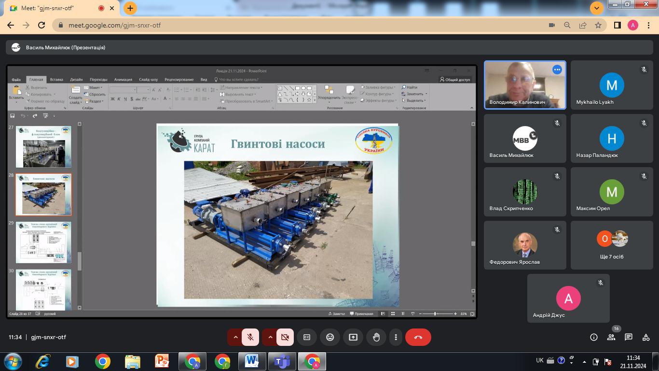Open meeting details info icon

(594, 337)
